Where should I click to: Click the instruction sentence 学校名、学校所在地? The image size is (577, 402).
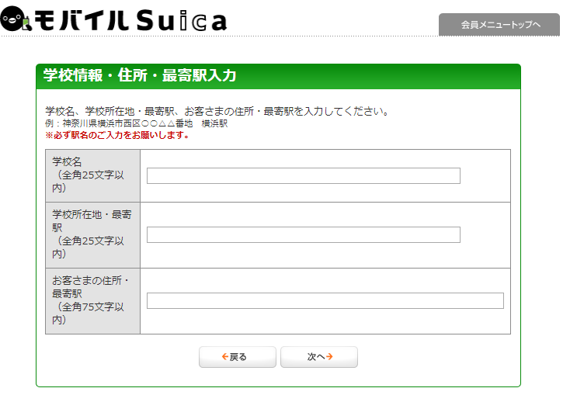pos(217,111)
